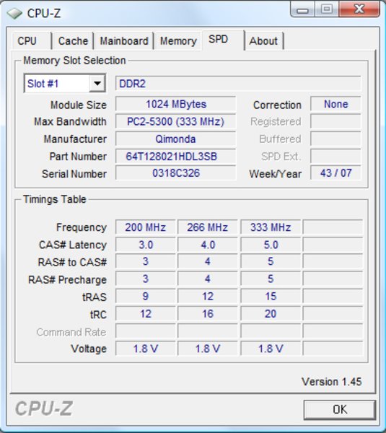Click the Part Number field 64T128021HDL3SB
Screen dimensions: 386x433
175,157
